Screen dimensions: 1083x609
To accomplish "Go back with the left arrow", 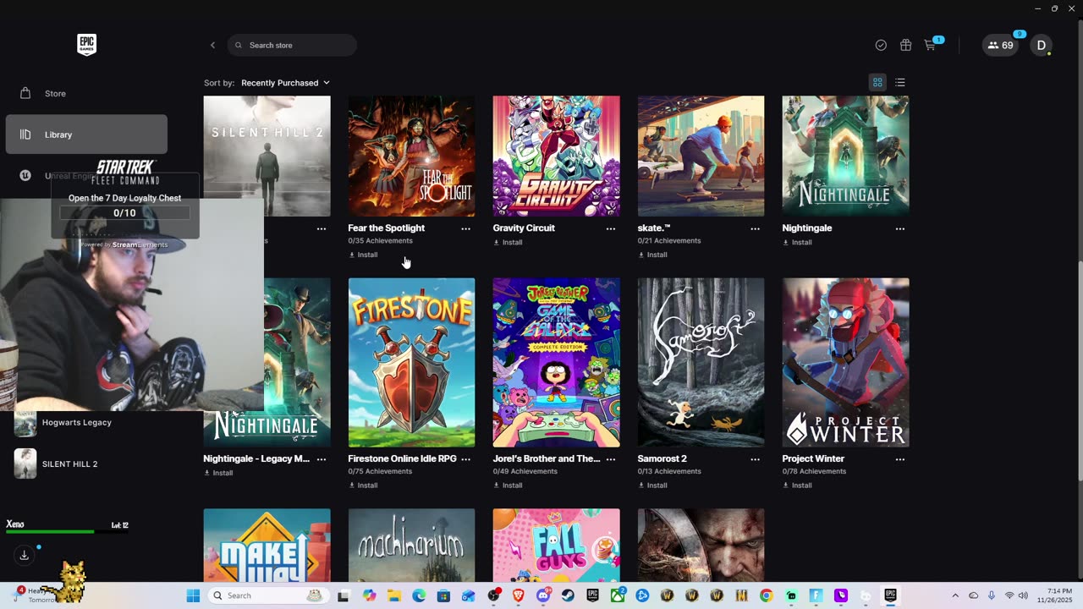I will click(212, 45).
